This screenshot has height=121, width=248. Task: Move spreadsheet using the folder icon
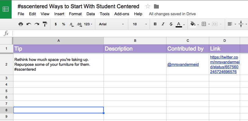coord(156,6)
